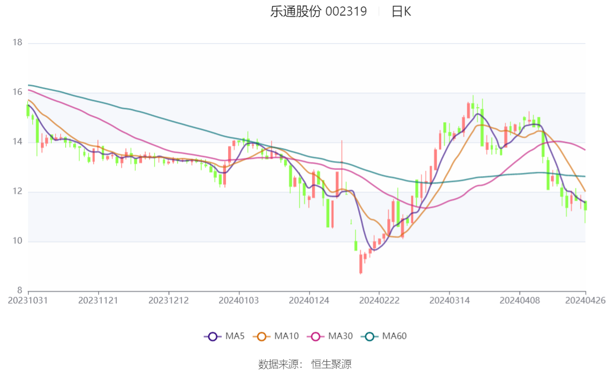Click the chart title 乐通股份 002319
The width and height of the screenshot is (610, 371).
point(318,12)
